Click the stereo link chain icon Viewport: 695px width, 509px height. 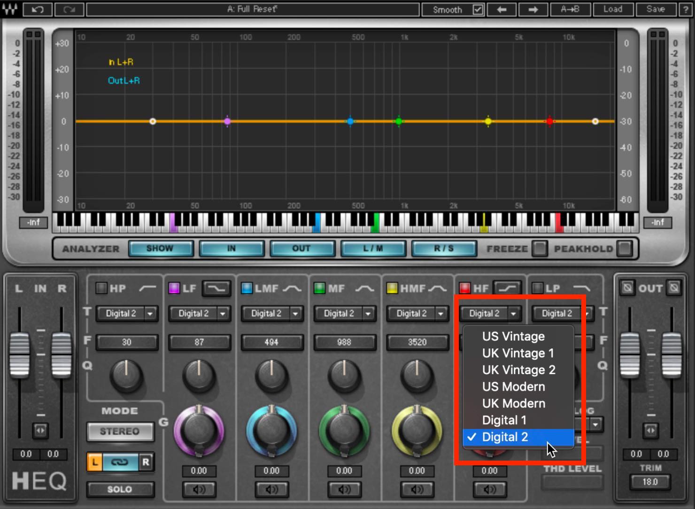[x=119, y=462]
